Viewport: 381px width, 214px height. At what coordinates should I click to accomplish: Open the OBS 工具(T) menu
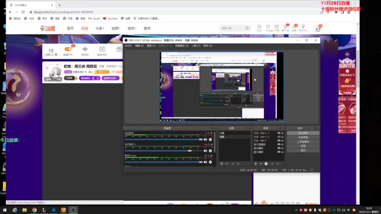pyautogui.click(x=196, y=46)
